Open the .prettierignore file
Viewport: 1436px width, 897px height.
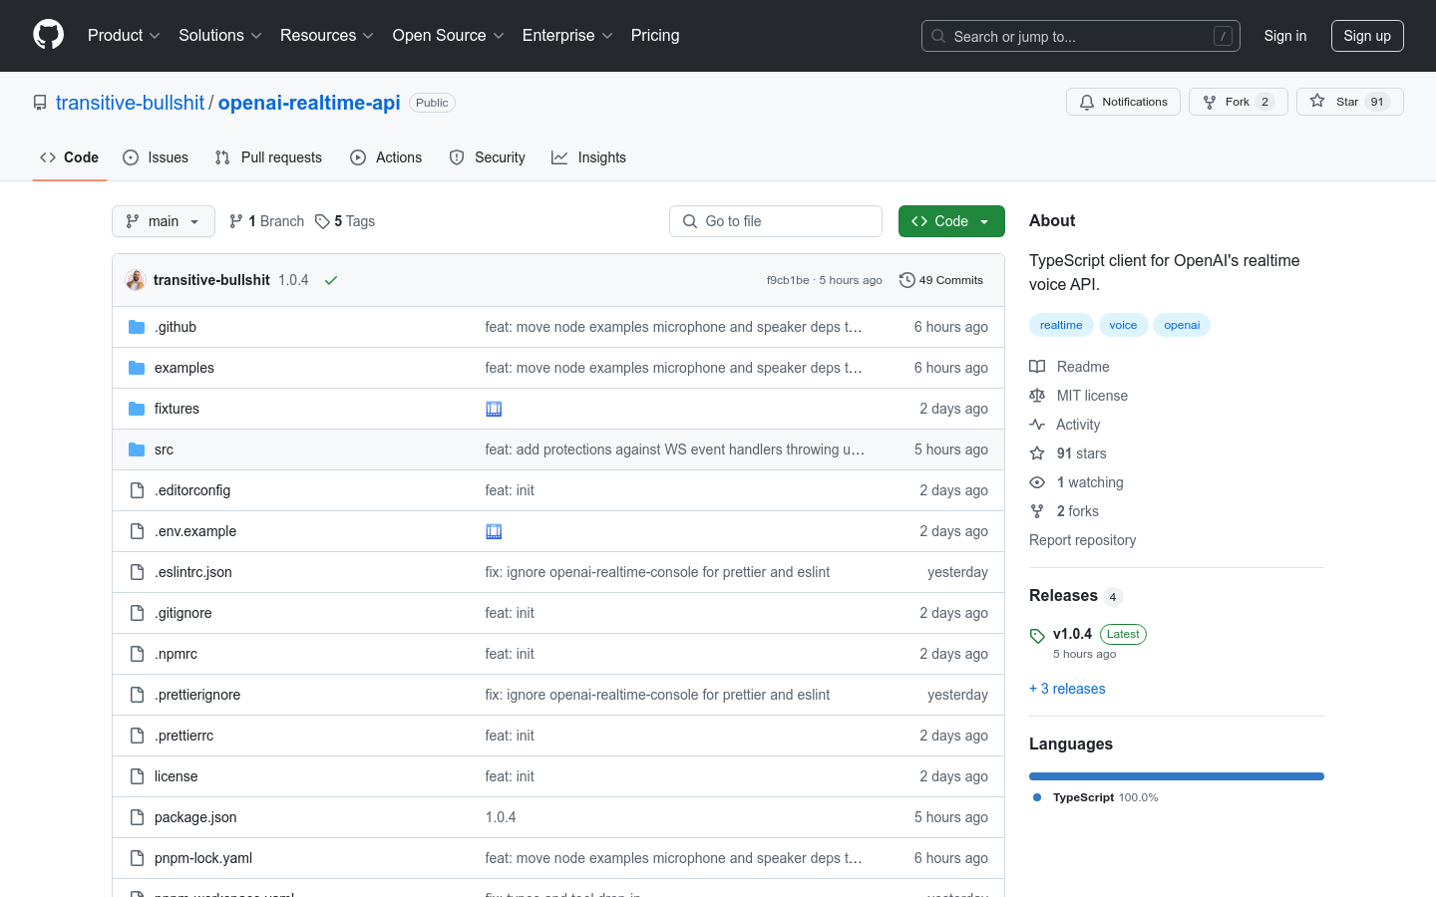pos(197,695)
